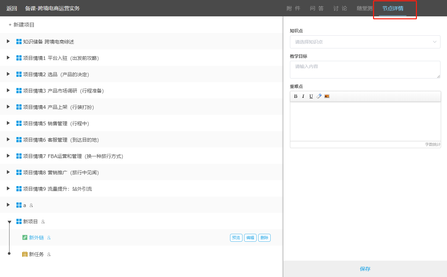Click grid icon of 知识储备 跨境电商综述
Screen dimensions: 447x277
[x=19, y=42]
